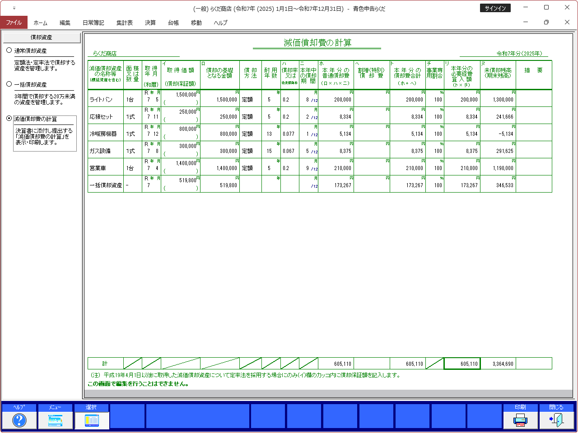Click the Help question mark icon

click(19, 420)
